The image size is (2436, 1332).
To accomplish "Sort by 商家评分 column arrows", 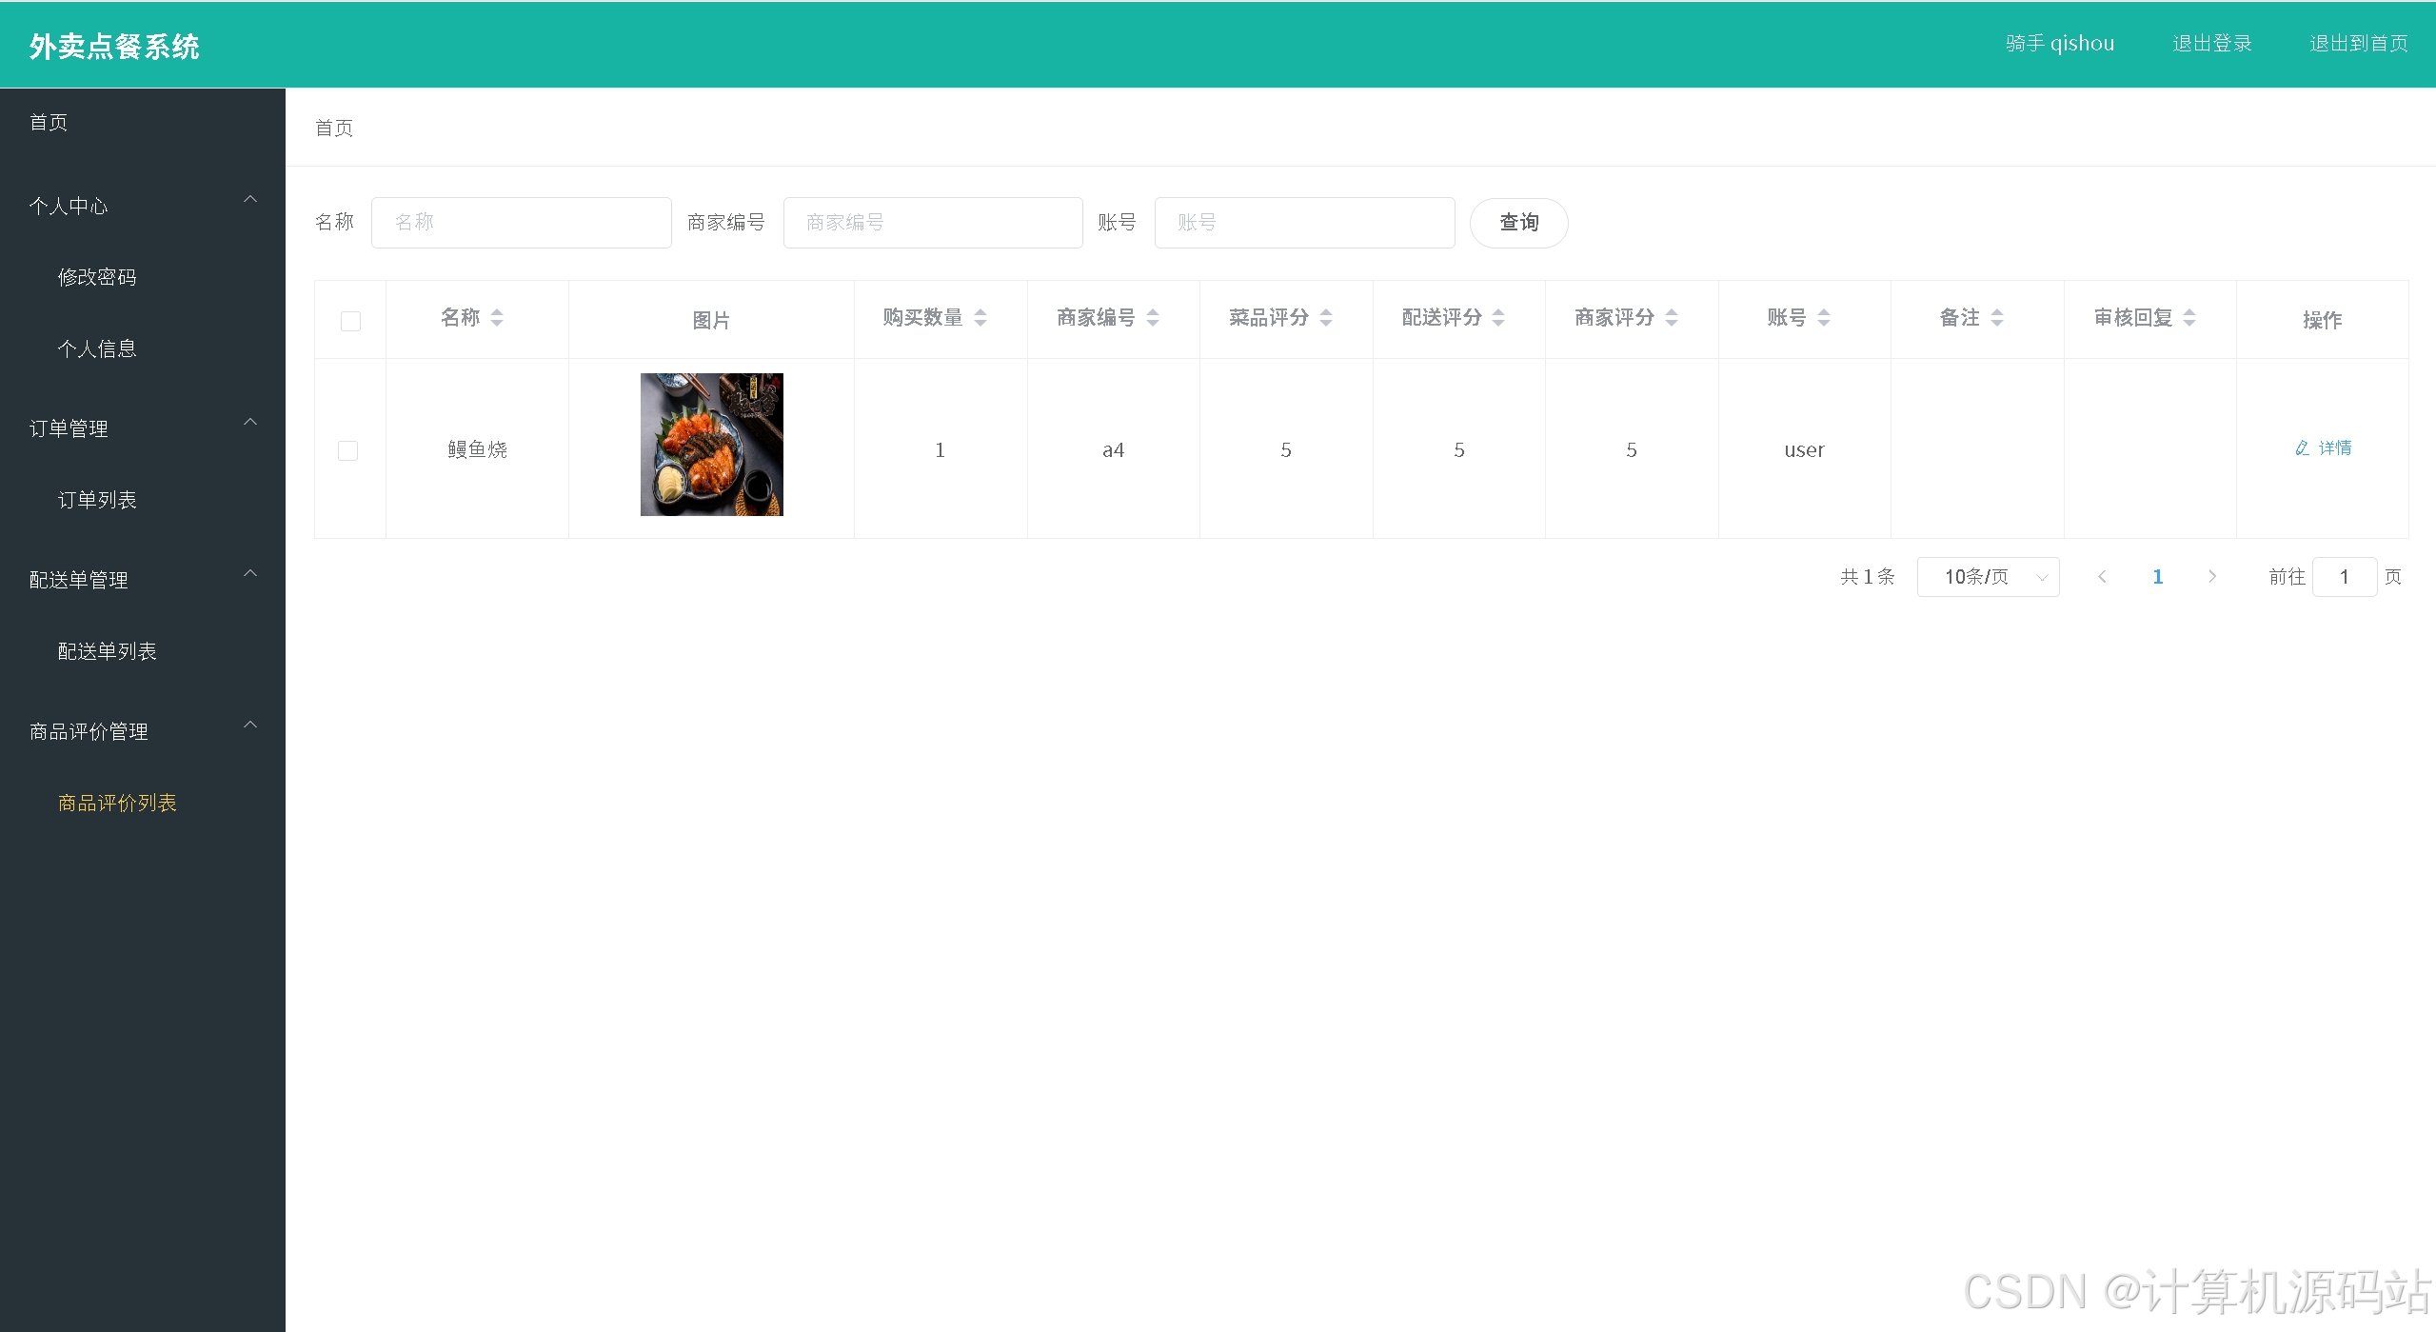I will pyautogui.click(x=1672, y=318).
